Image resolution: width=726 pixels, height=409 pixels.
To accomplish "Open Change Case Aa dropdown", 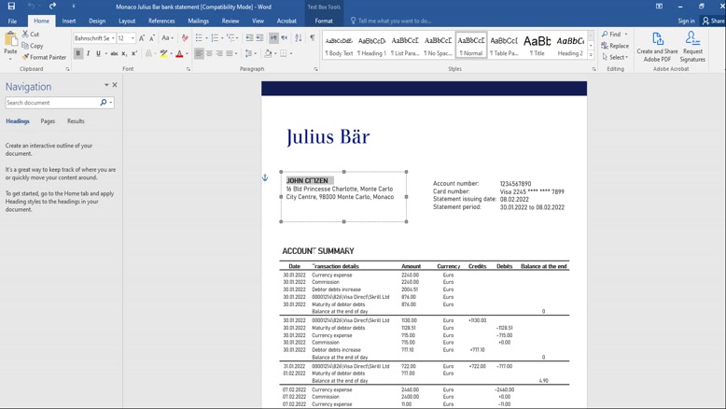I will [x=167, y=38].
